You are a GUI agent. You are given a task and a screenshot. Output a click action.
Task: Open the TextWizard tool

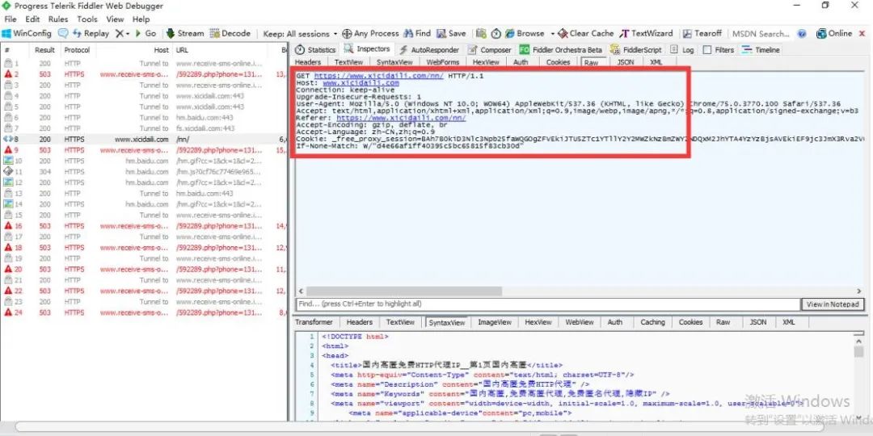pos(646,33)
